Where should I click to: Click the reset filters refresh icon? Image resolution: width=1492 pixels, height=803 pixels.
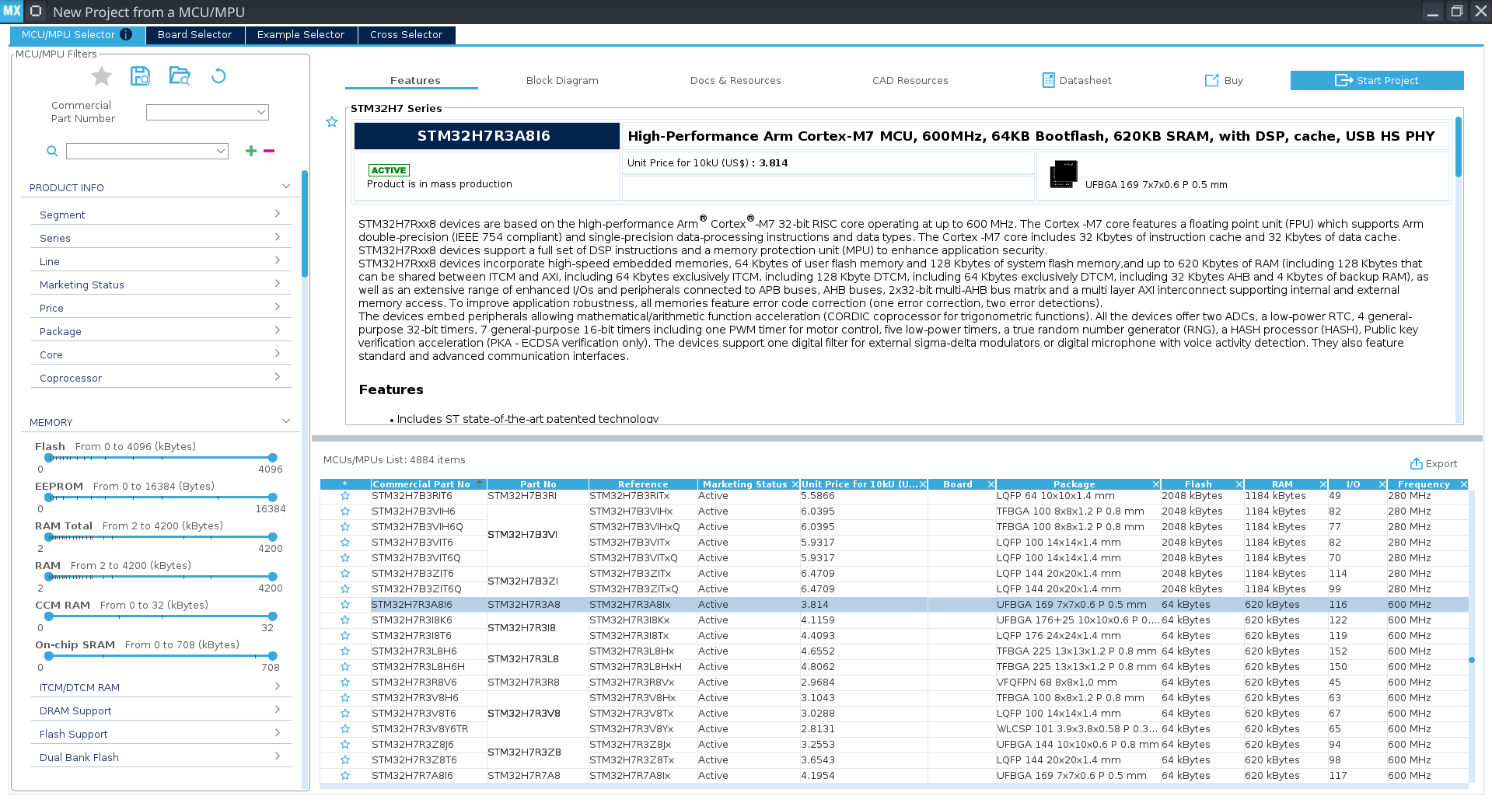[x=218, y=75]
